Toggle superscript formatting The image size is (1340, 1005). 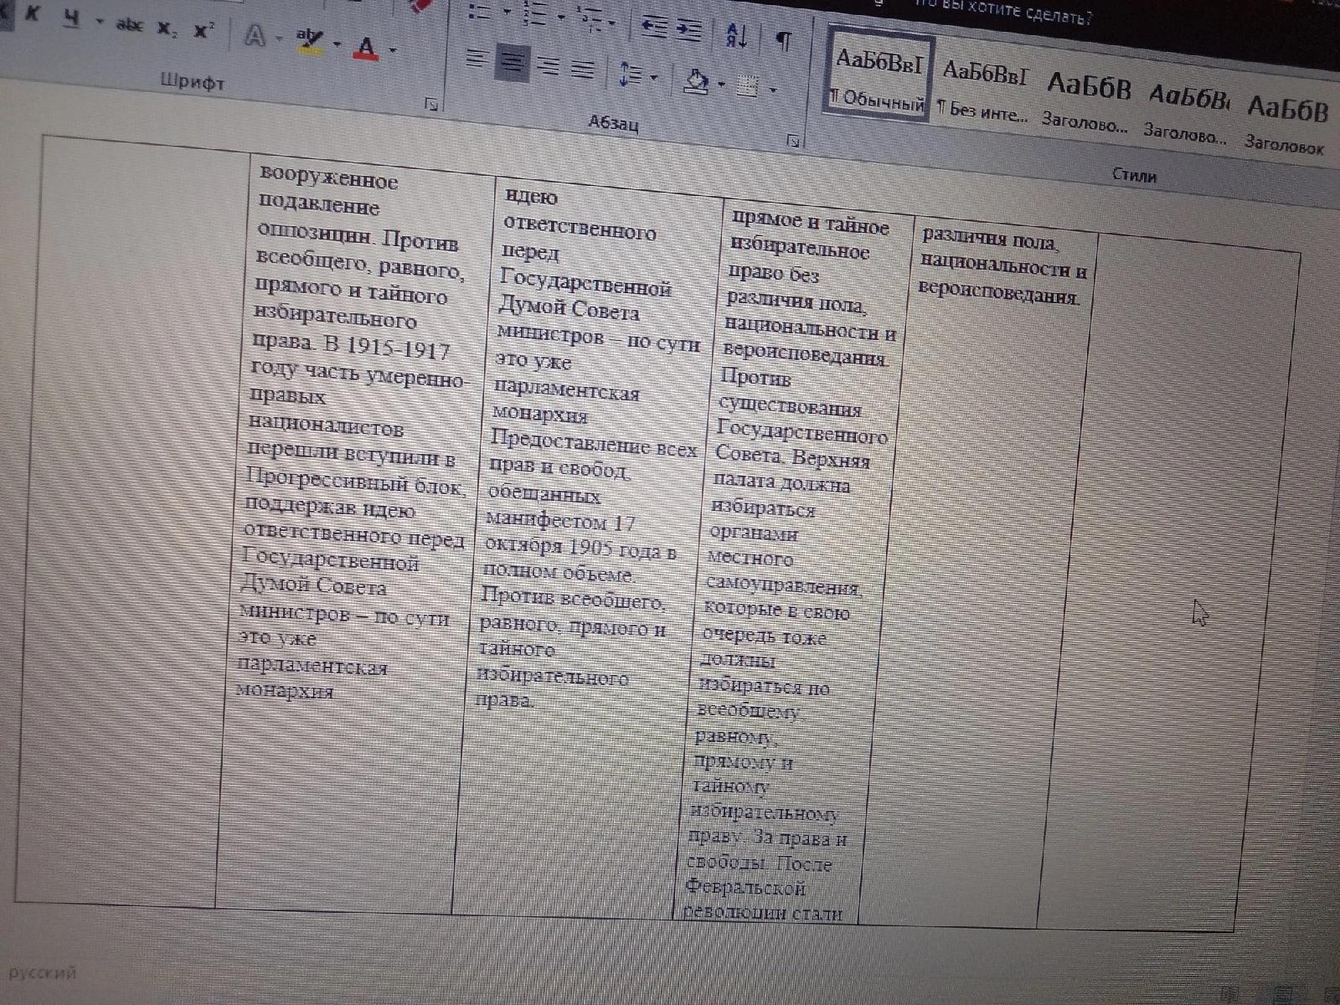coord(204,31)
